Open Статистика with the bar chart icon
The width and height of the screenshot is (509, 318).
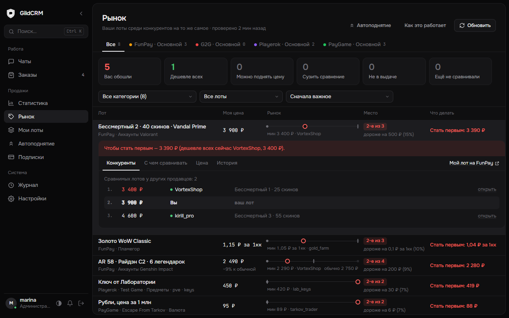tap(11, 103)
